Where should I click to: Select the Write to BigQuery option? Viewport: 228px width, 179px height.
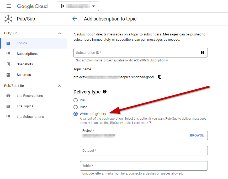[x=76, y=114]
